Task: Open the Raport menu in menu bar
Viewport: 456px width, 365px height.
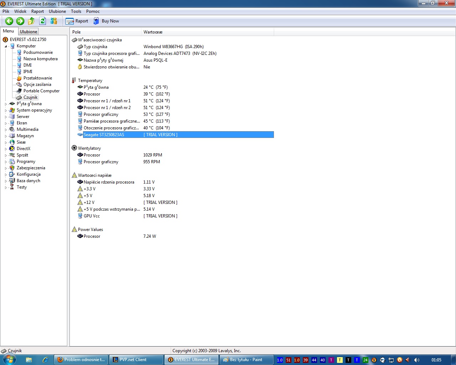Action: click(x=37, y=11)
